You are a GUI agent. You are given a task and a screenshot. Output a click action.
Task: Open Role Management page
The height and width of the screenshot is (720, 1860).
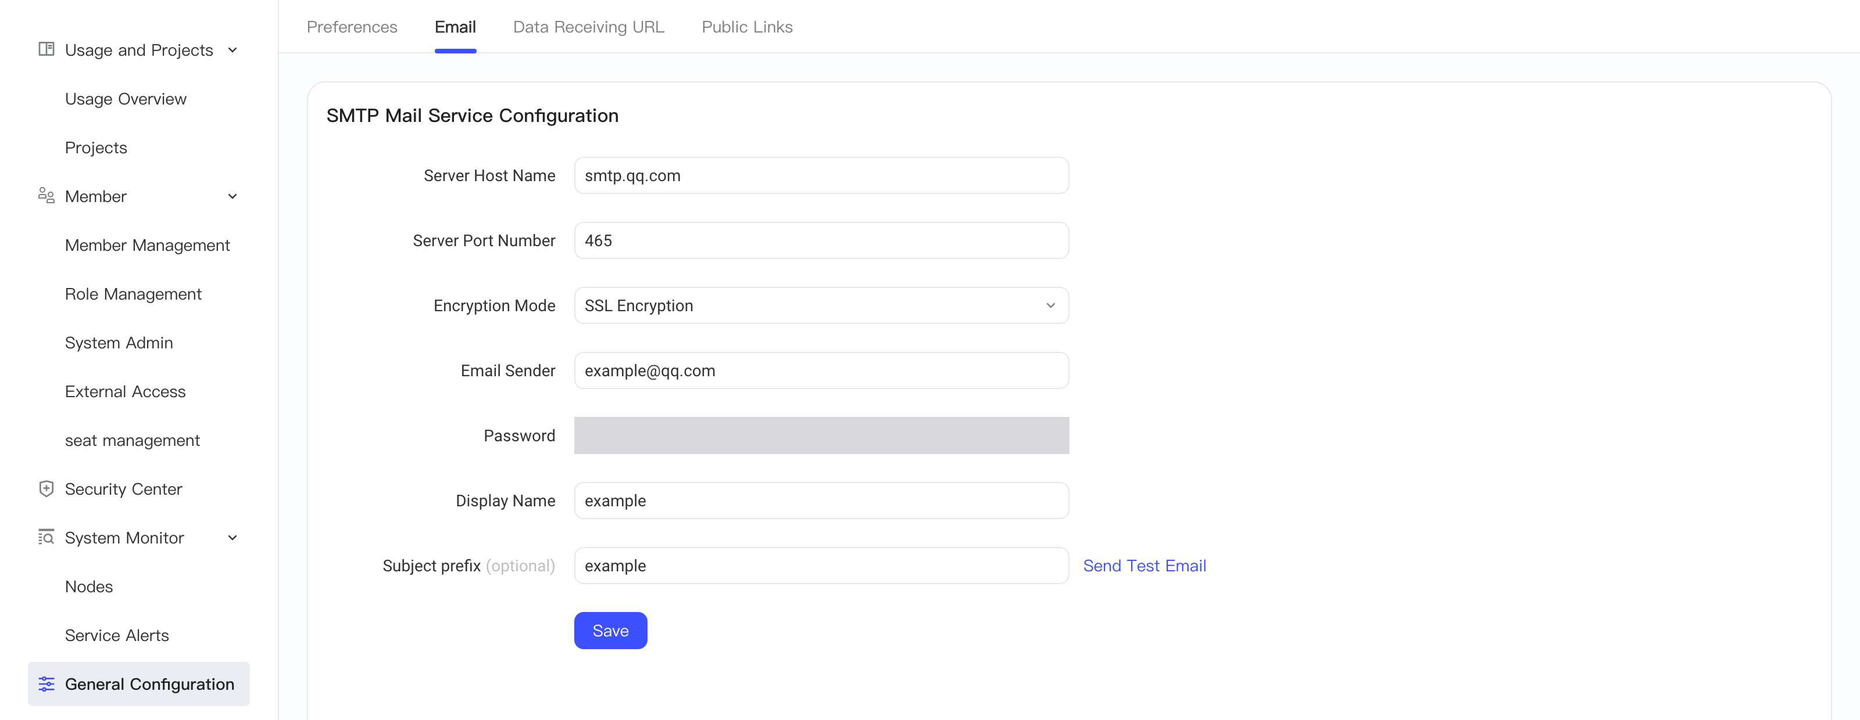tap(133, 294)
